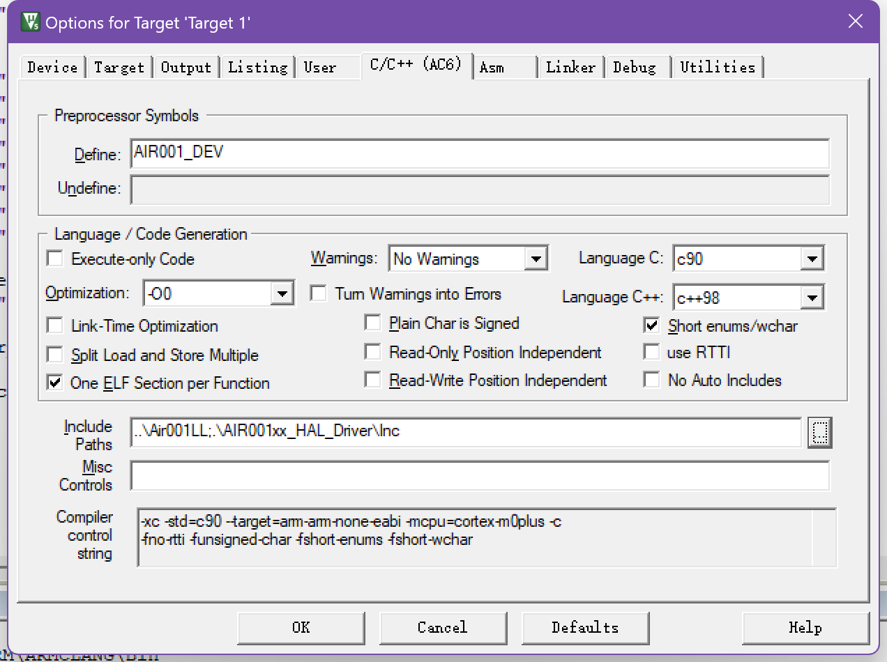
Task: Disable Short enums/wchar option
Action: pos(652,326)
